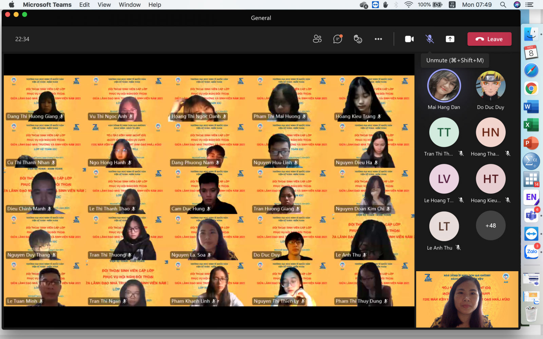The image size is (543, 339).
Task: Open Microsoft Excel in the dock
Action: 531,125
